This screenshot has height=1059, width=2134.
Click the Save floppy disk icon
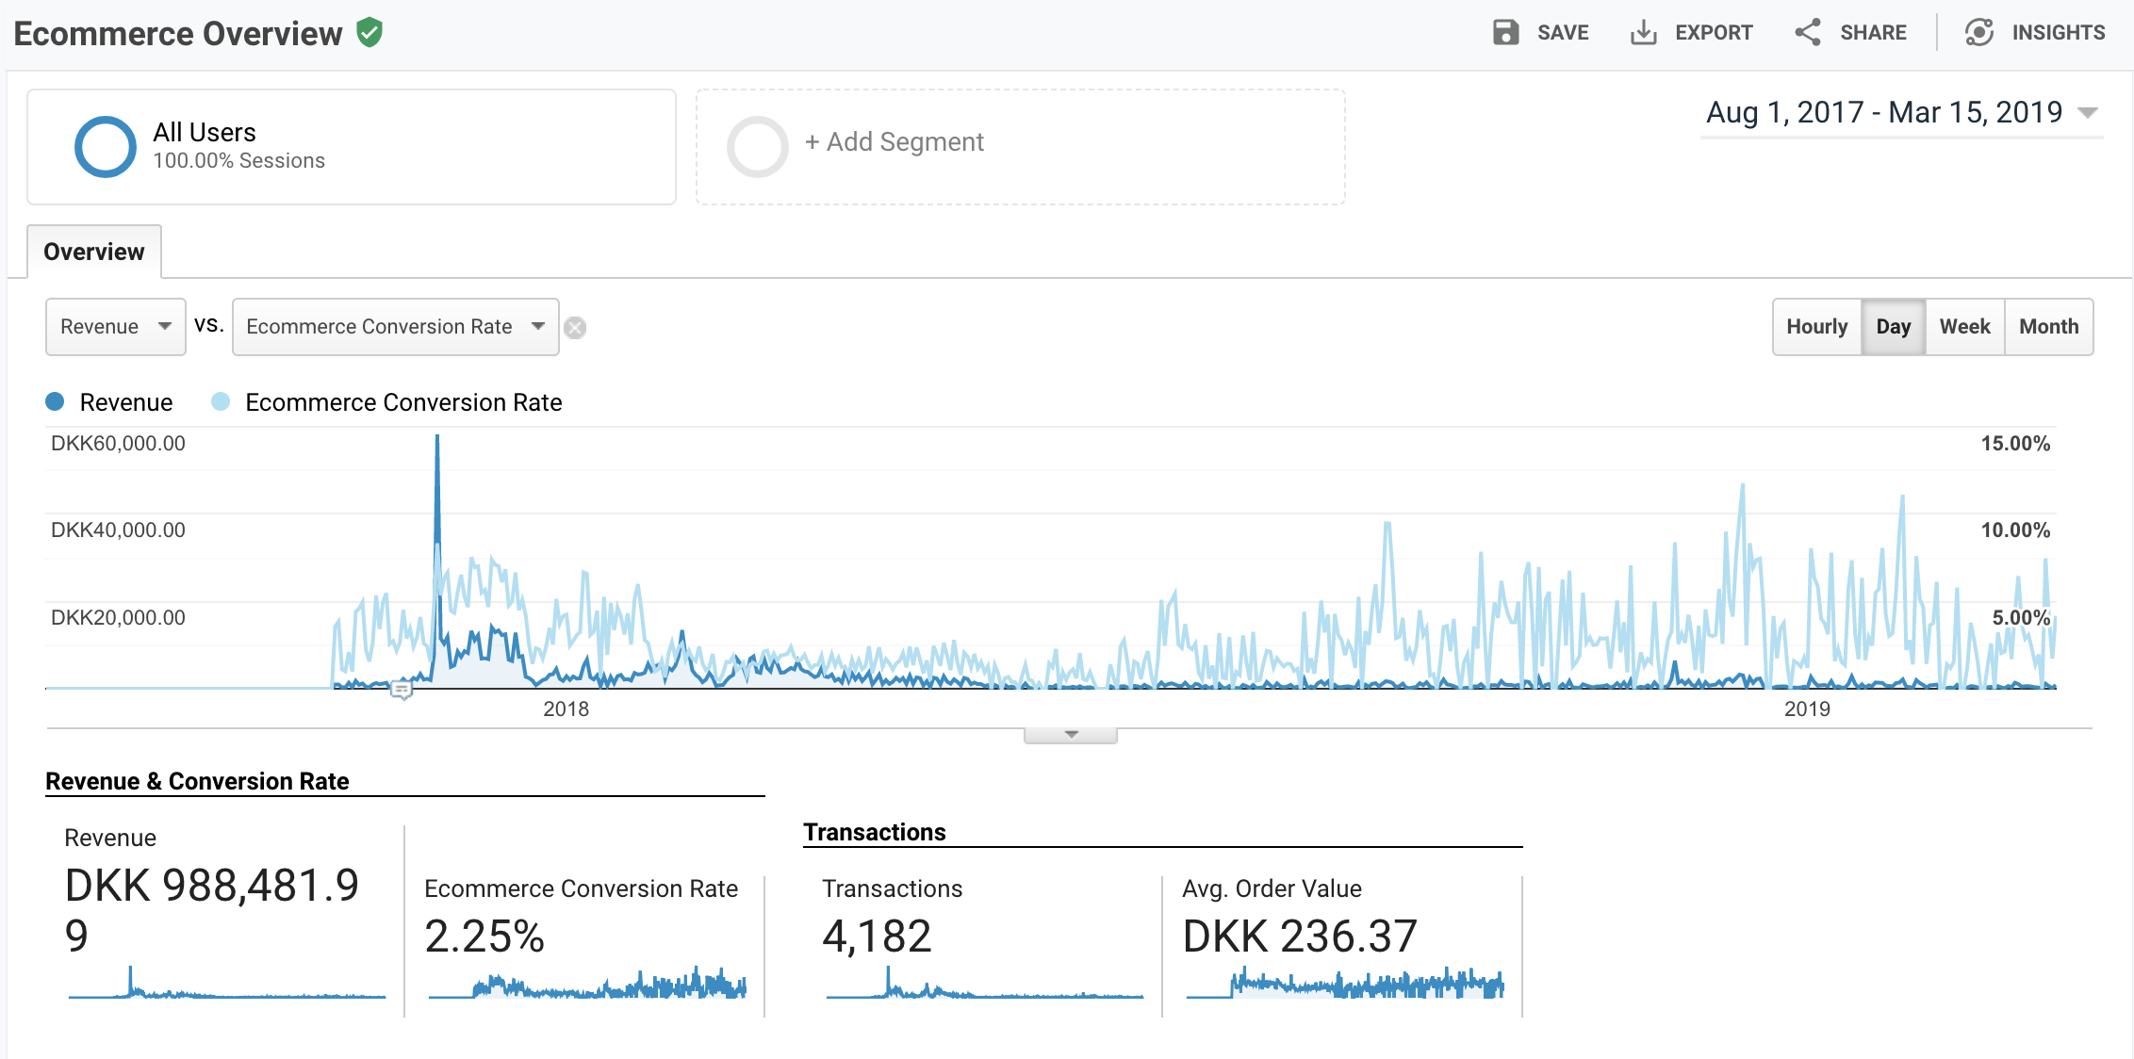[x=1505, y=32]
